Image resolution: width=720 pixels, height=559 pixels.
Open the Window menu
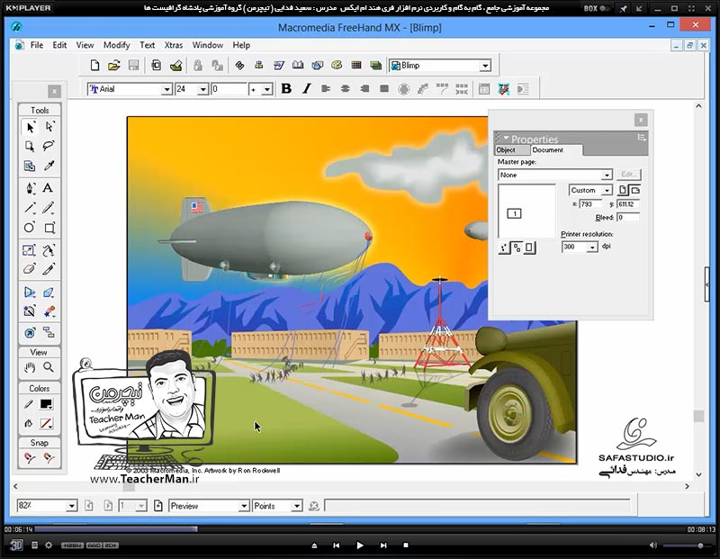(208, 45)
